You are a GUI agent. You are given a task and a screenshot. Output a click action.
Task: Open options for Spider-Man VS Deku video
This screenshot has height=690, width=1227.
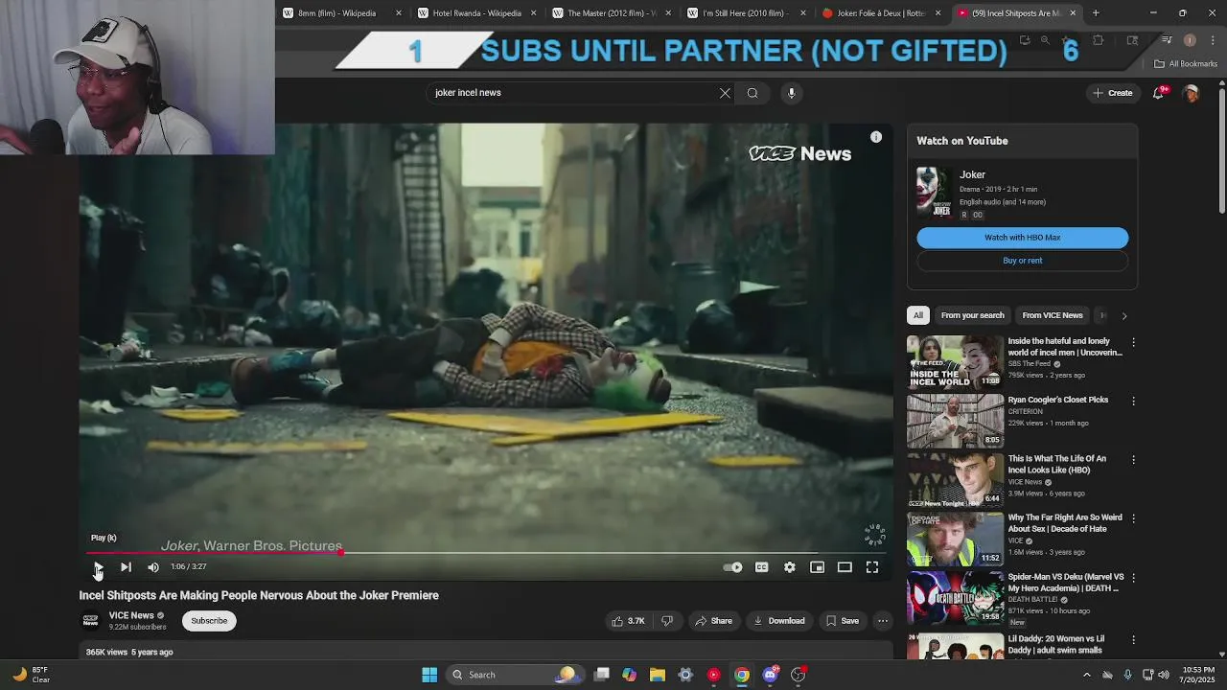pos(1133,578)
